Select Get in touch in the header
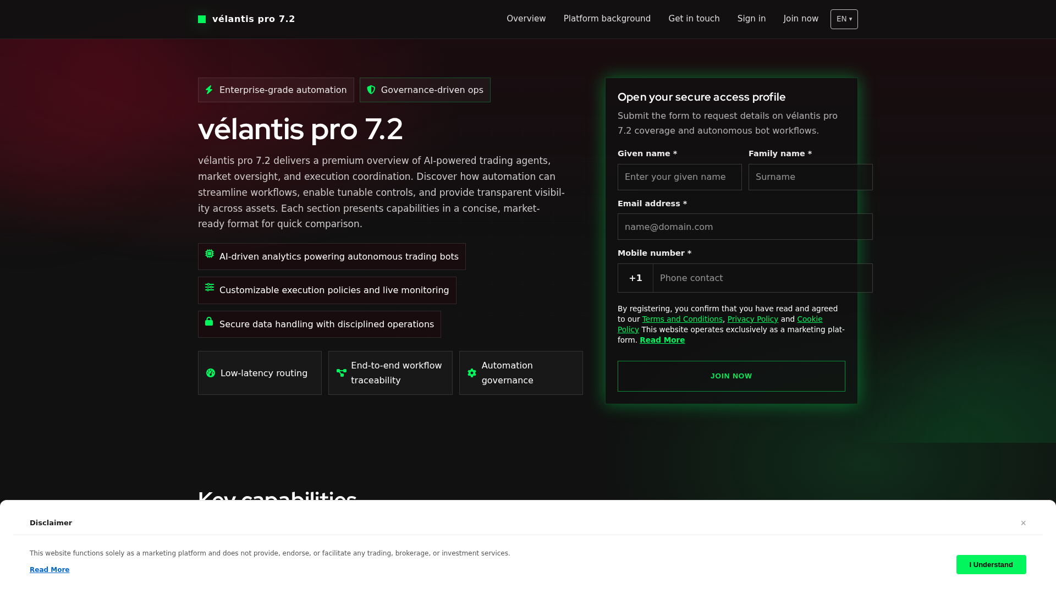 pos(694,19)
